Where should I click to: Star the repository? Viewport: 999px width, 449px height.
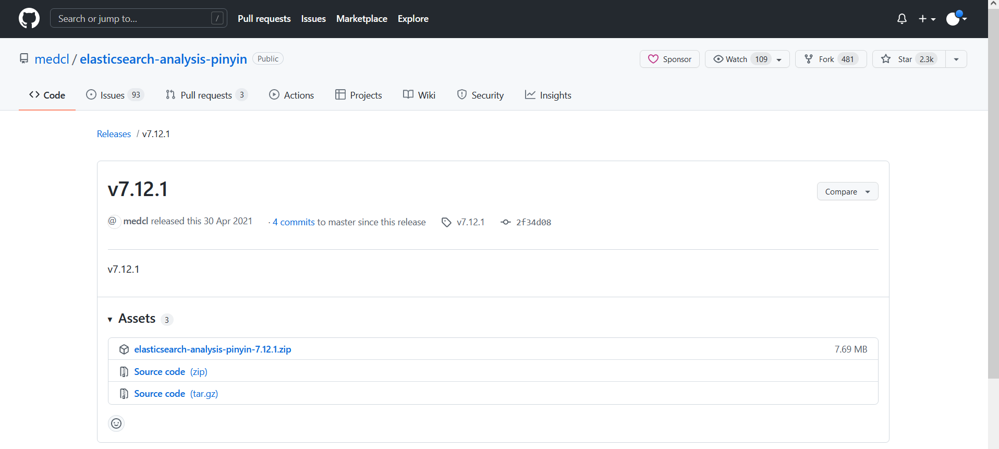click(909, 59)
